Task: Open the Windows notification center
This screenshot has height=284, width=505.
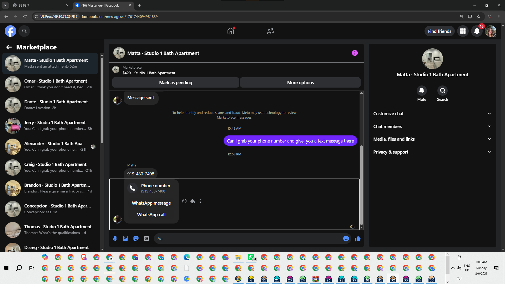Action: point(496,268)
